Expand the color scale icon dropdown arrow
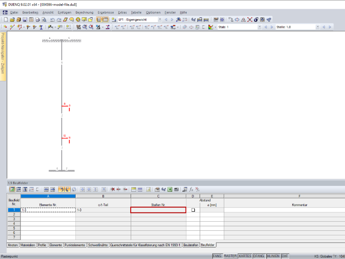The image size is (345, 259). [215, 27]
